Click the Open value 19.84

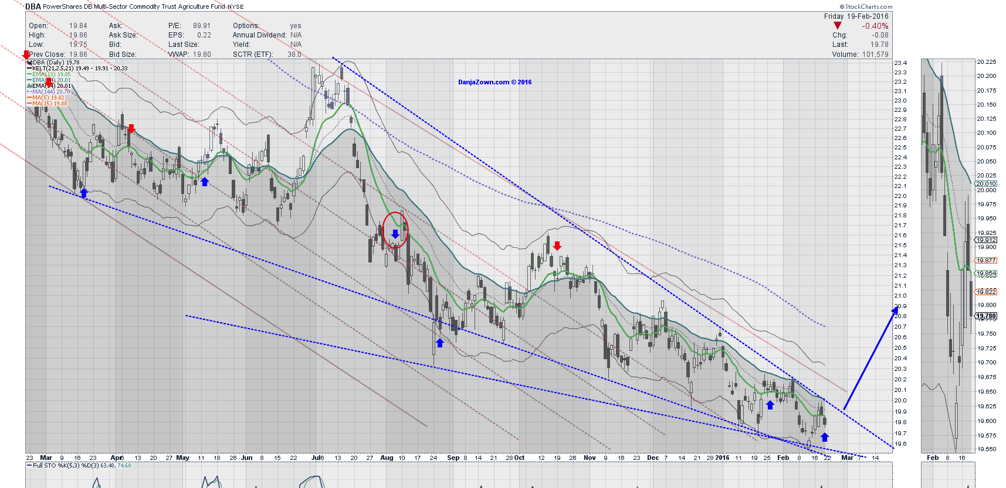coord(78,26)
